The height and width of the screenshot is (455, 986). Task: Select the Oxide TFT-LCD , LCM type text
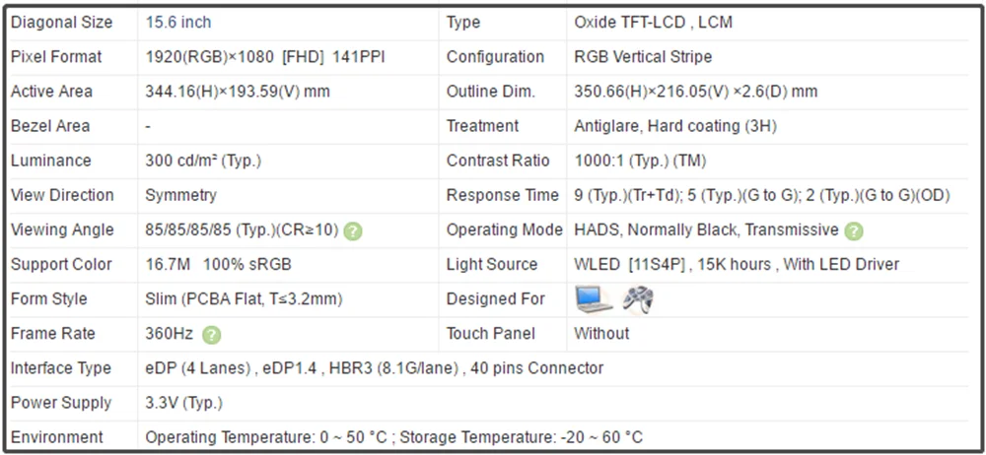[x=654, y=23]
